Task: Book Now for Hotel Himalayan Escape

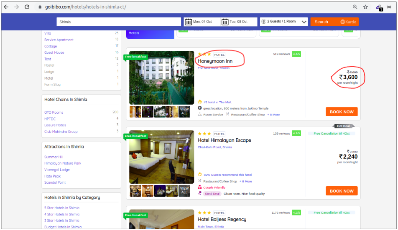Action: click(x=342, y=191)
